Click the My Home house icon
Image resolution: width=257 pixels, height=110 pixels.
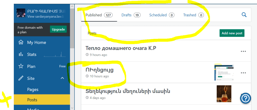click(x=21, y=42)
